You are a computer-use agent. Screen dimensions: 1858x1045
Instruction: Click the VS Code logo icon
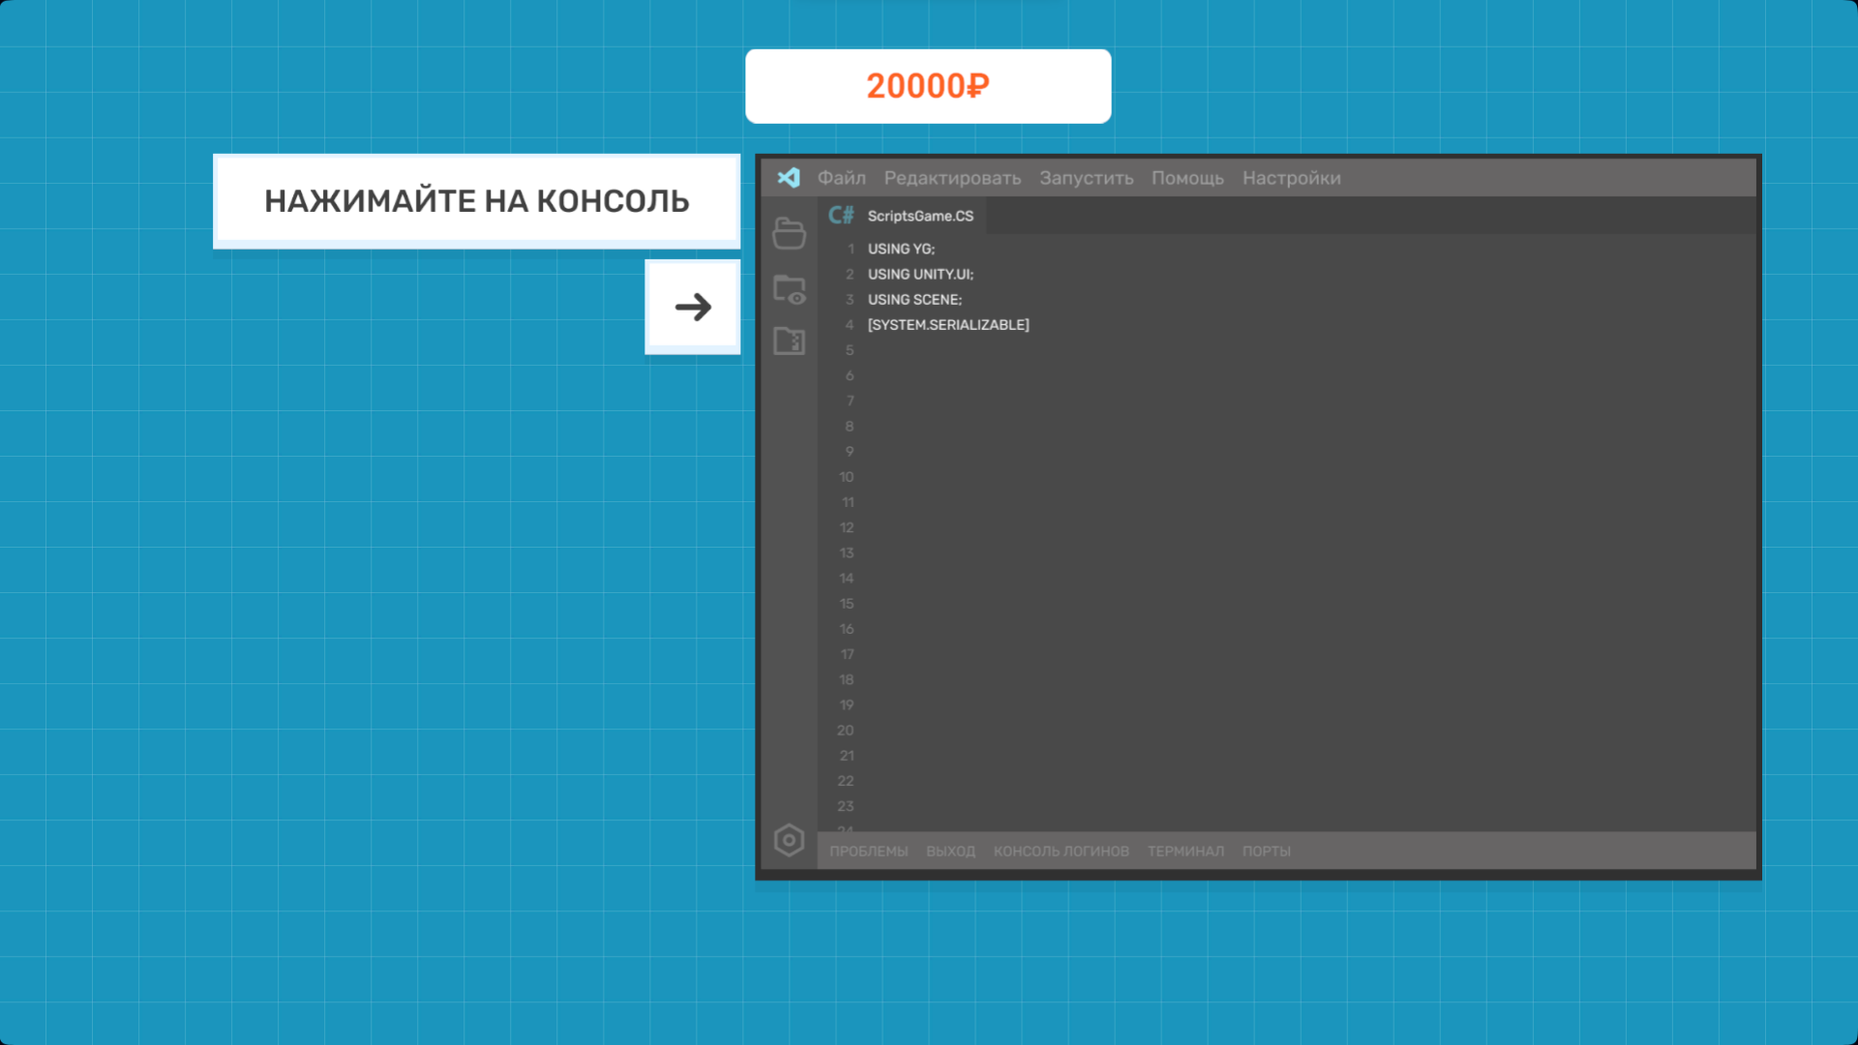tap(789, 177)
